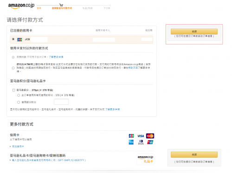232x173 pixels.
Task: Click the lower 继续 button near gift card section
Action: coord(194,155)
